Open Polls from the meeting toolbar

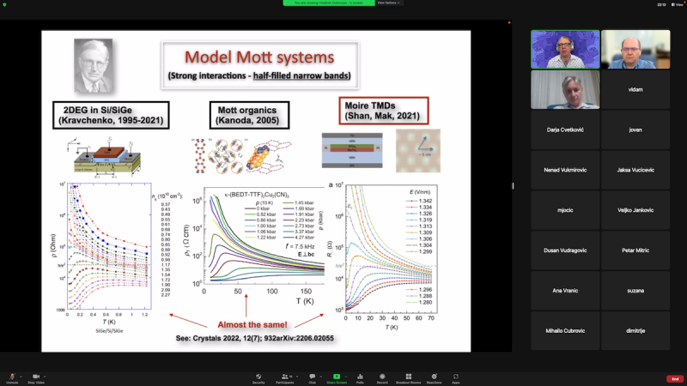point(360,376)
